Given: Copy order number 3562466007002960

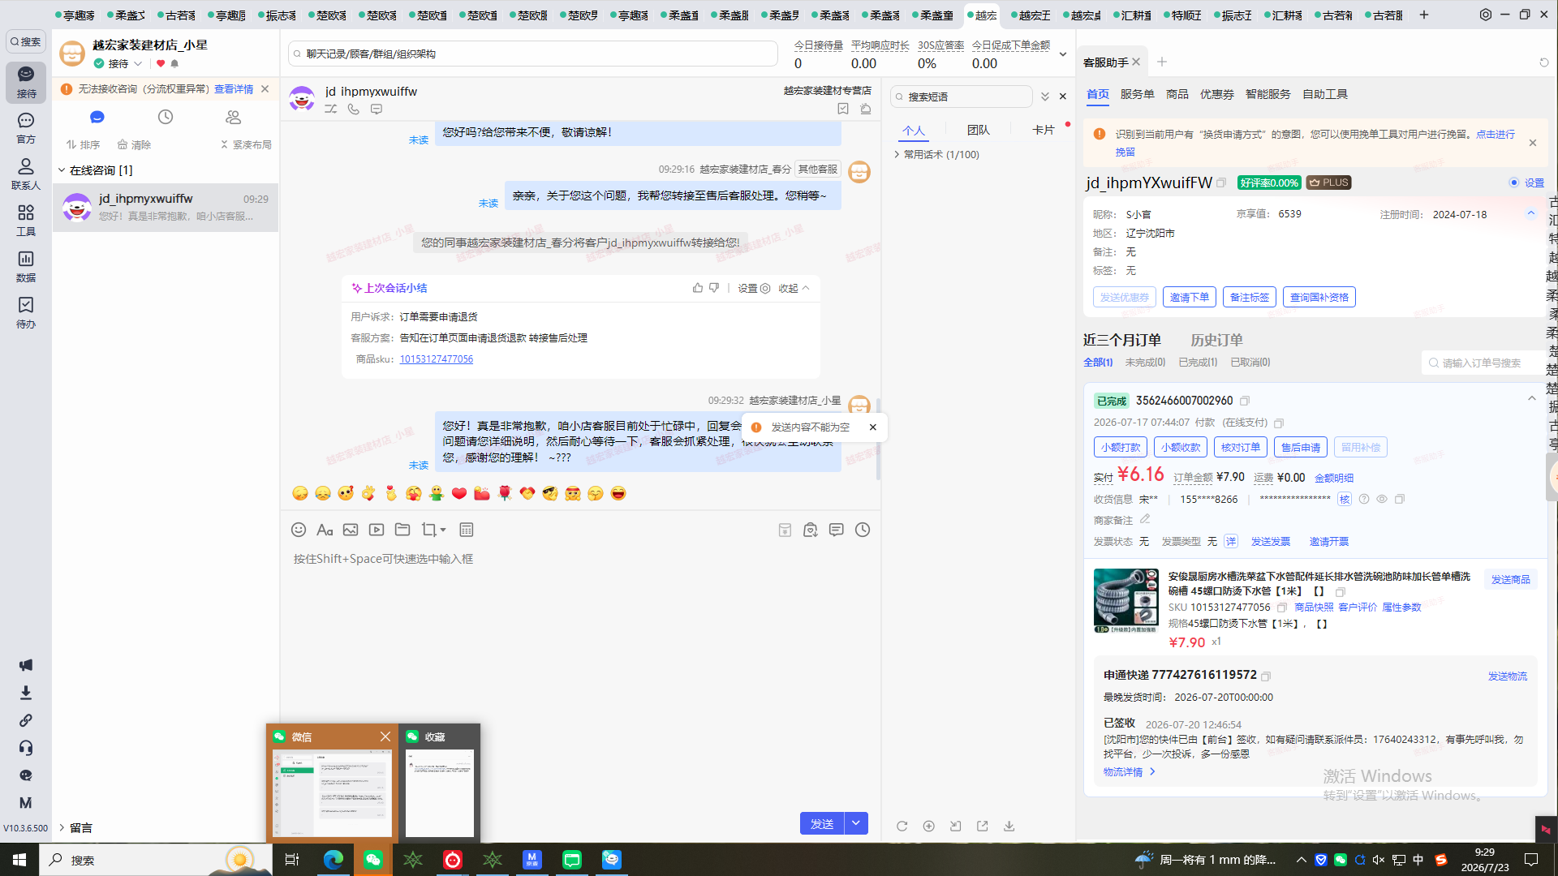Looking at the screenshot, I should (x=1245, y=401).
